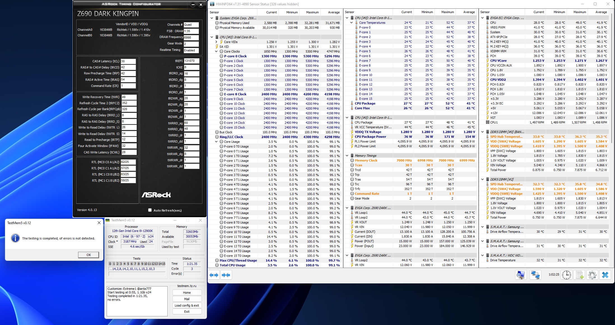Click the tREFI value field
615x325 pixels.
point(191,61)
